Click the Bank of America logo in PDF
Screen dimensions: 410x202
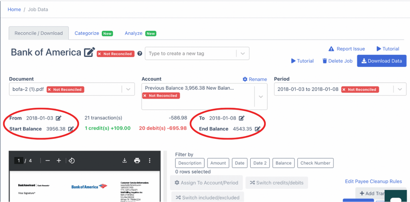(89, 187)
